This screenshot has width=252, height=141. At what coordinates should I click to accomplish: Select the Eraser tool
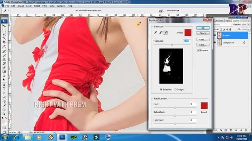[4, 68]
